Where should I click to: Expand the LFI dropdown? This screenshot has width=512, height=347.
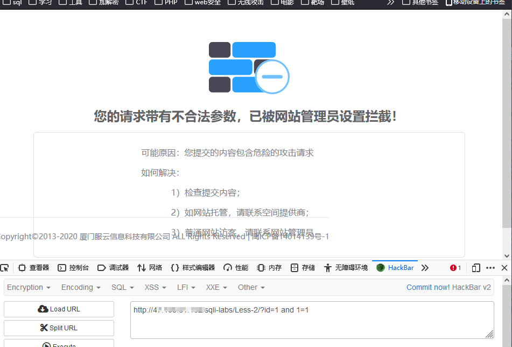click(x=186, y=287)
